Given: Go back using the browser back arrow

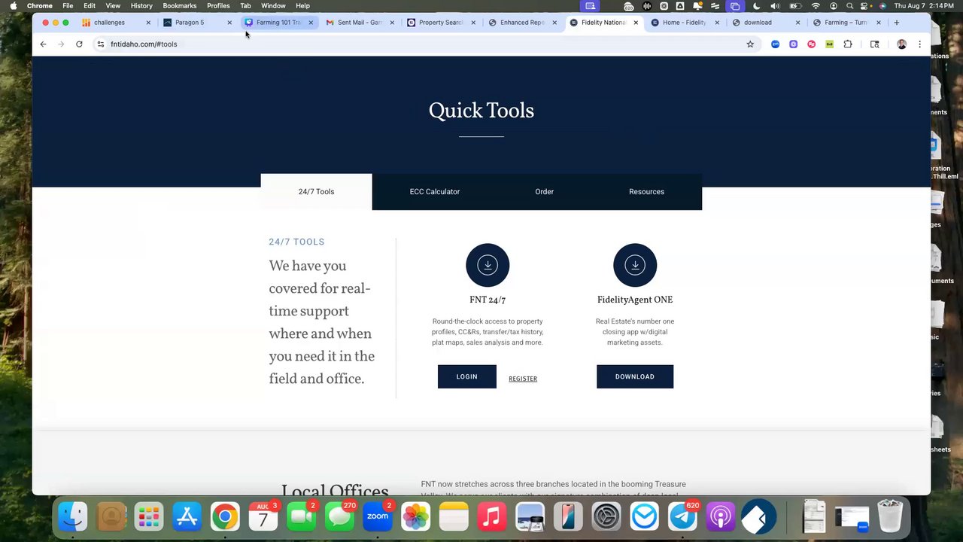Looking at the screenshot, I should (x=43, y=44).
